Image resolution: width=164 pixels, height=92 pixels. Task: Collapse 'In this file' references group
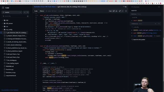(x=132, y=27)
